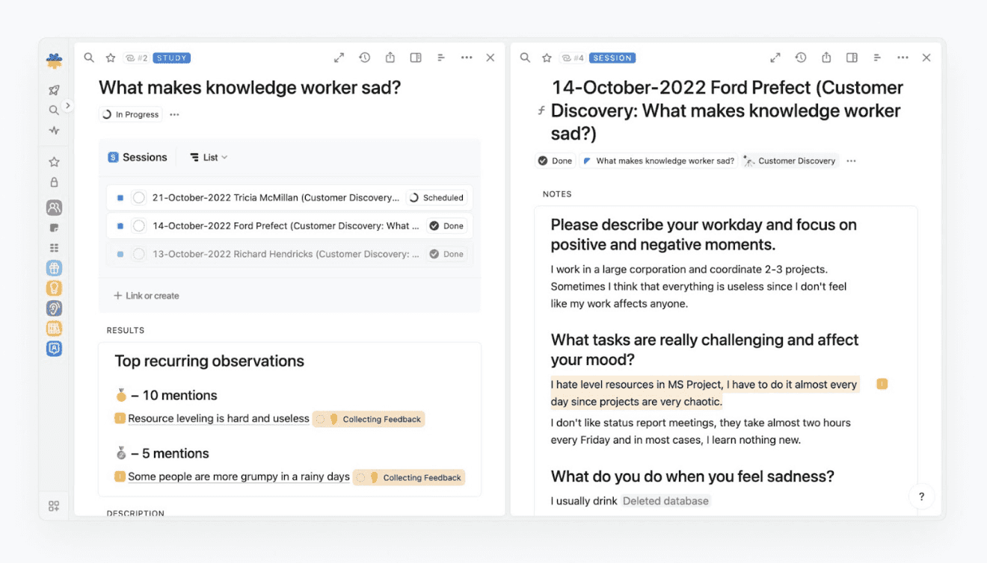987x563 pixels.
Task: Open the In Progress status dropdown
Action: 130,114
